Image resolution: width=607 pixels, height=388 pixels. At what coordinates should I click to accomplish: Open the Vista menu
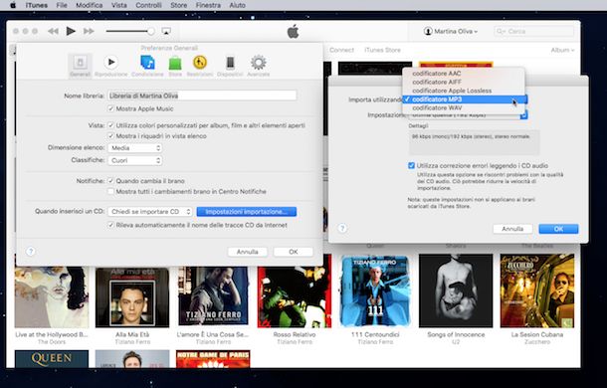coord(118,5)
